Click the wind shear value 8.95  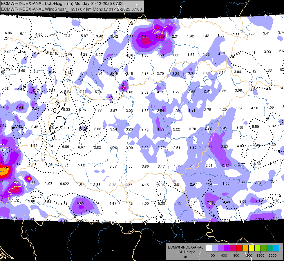[52, 72]
